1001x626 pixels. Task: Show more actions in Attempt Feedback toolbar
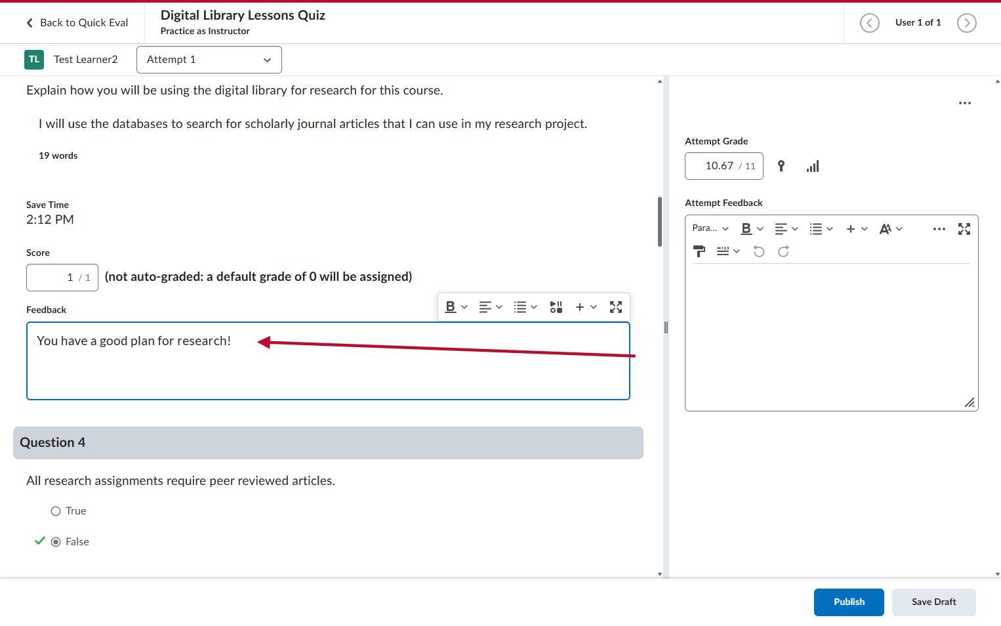939,229
